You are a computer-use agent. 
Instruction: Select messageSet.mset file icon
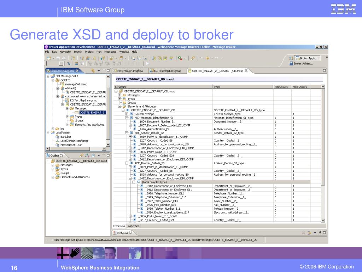coord(62,84)
